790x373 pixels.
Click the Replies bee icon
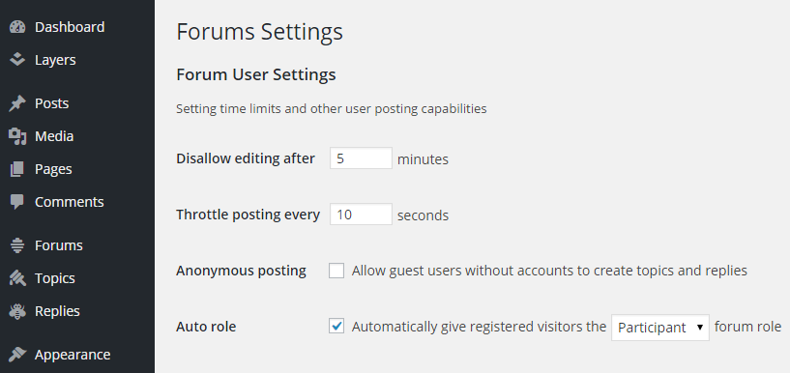point(17,311)
